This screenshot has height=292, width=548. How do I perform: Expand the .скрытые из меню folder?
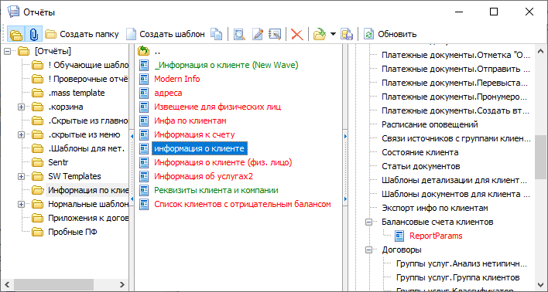(x=22, y=135)
